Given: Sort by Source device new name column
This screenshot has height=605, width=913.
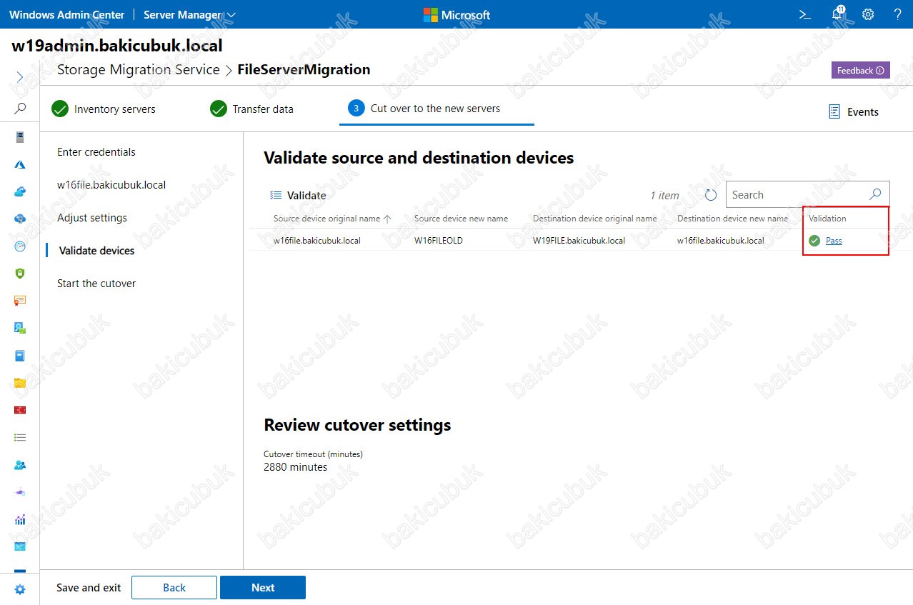Looking at the screenshot, I should coord(461,219).
